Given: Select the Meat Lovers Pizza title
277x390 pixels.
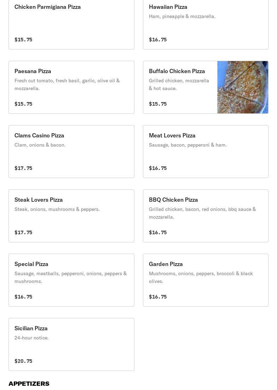Looking at the screenshot, I should click(x=172, y=135).
